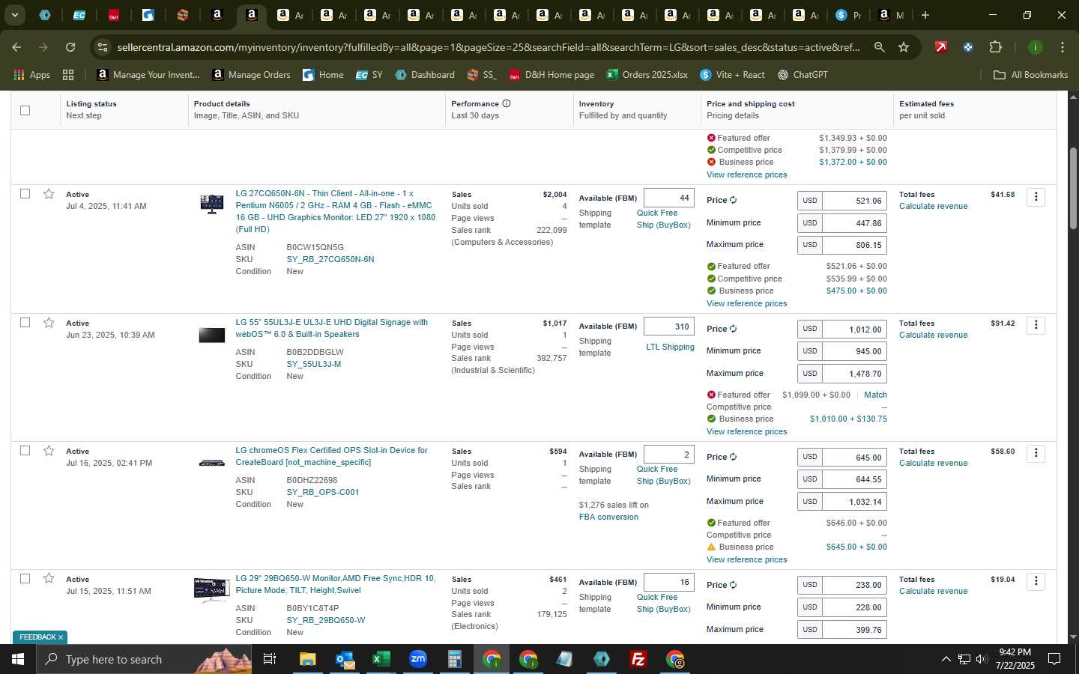Open the D&H Home page bookmark

pyautogui.click(x=551, y=75)
